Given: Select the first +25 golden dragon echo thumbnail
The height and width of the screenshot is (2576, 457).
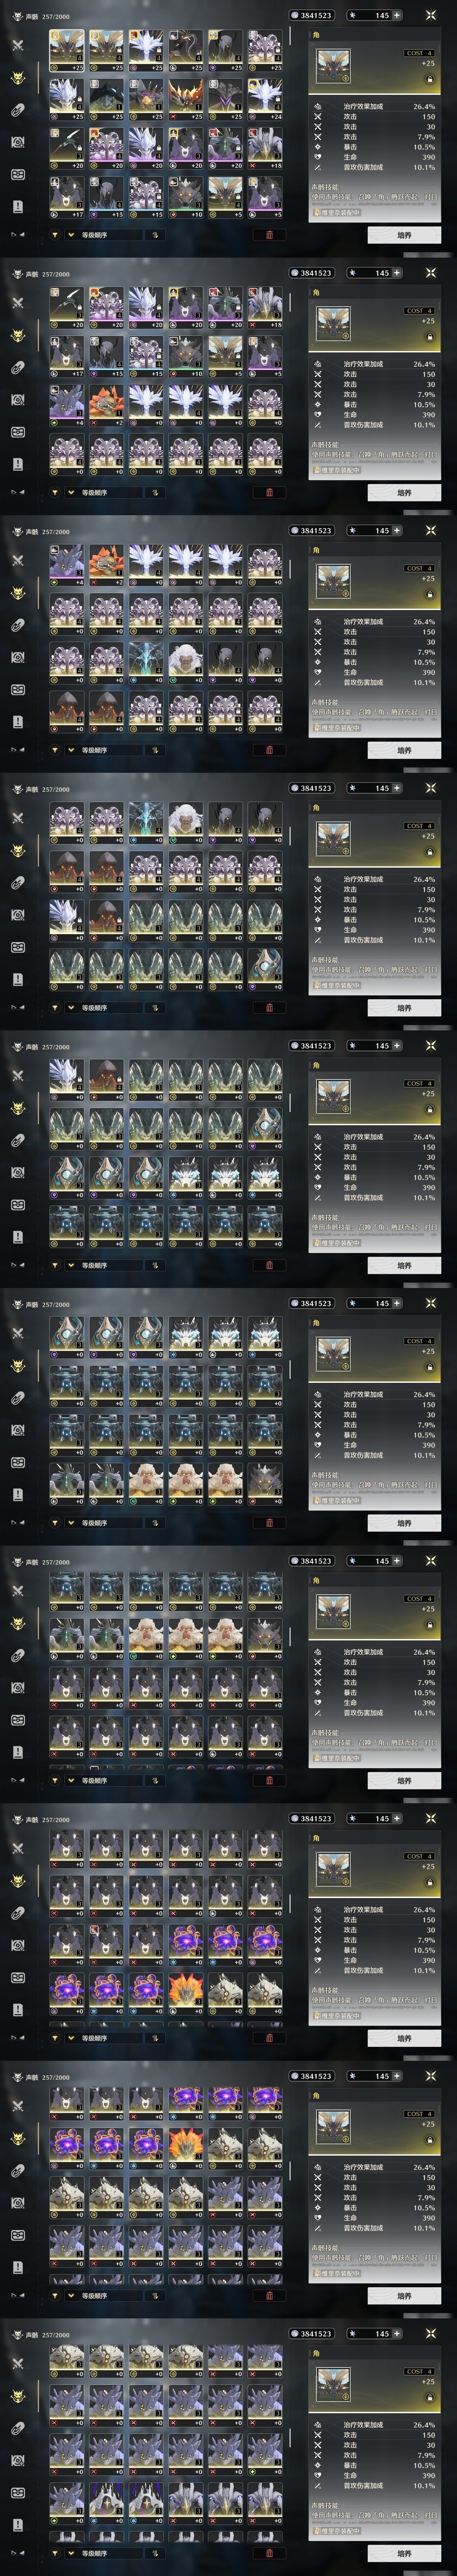Looking at the screenshot, I should (x=67, y=49).
